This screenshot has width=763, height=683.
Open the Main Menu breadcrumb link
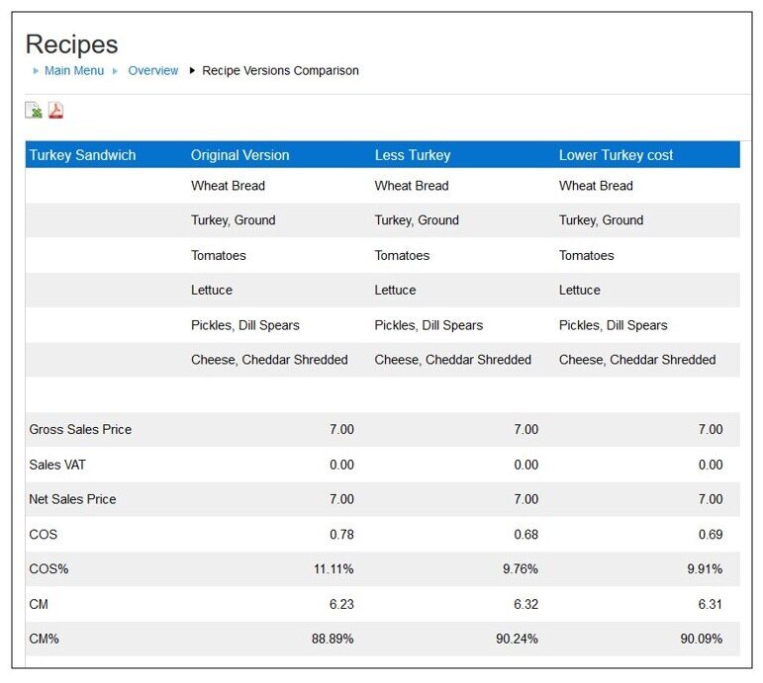tap(73, 71)
